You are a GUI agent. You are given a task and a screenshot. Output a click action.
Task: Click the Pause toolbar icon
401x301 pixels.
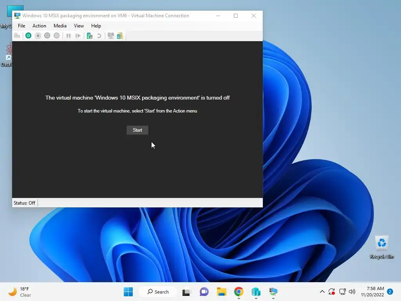[68, 36]
